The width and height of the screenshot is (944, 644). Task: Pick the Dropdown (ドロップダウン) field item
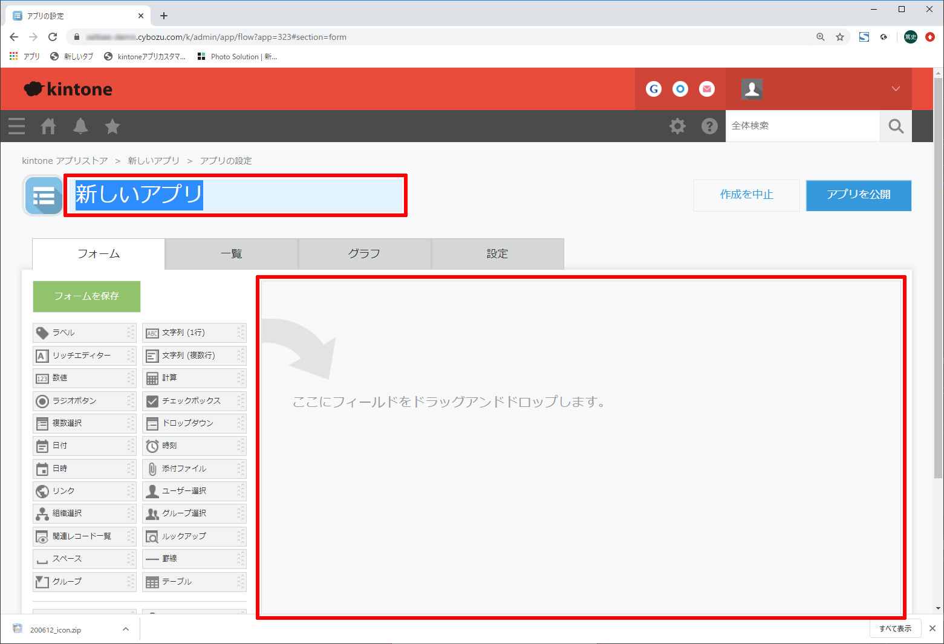pyautogui.click(x=195, y=423)
